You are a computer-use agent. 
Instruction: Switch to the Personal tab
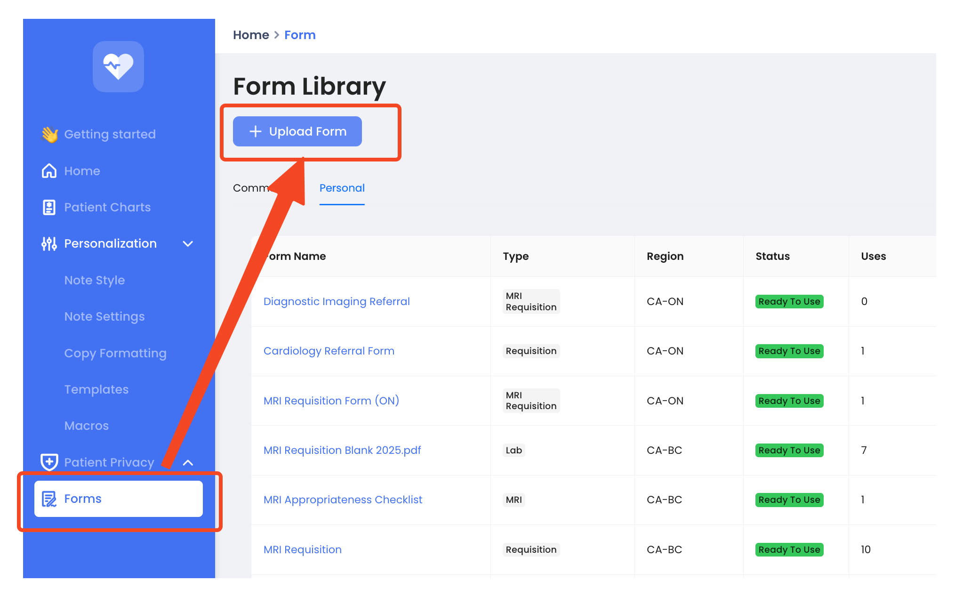click(342, 188)
